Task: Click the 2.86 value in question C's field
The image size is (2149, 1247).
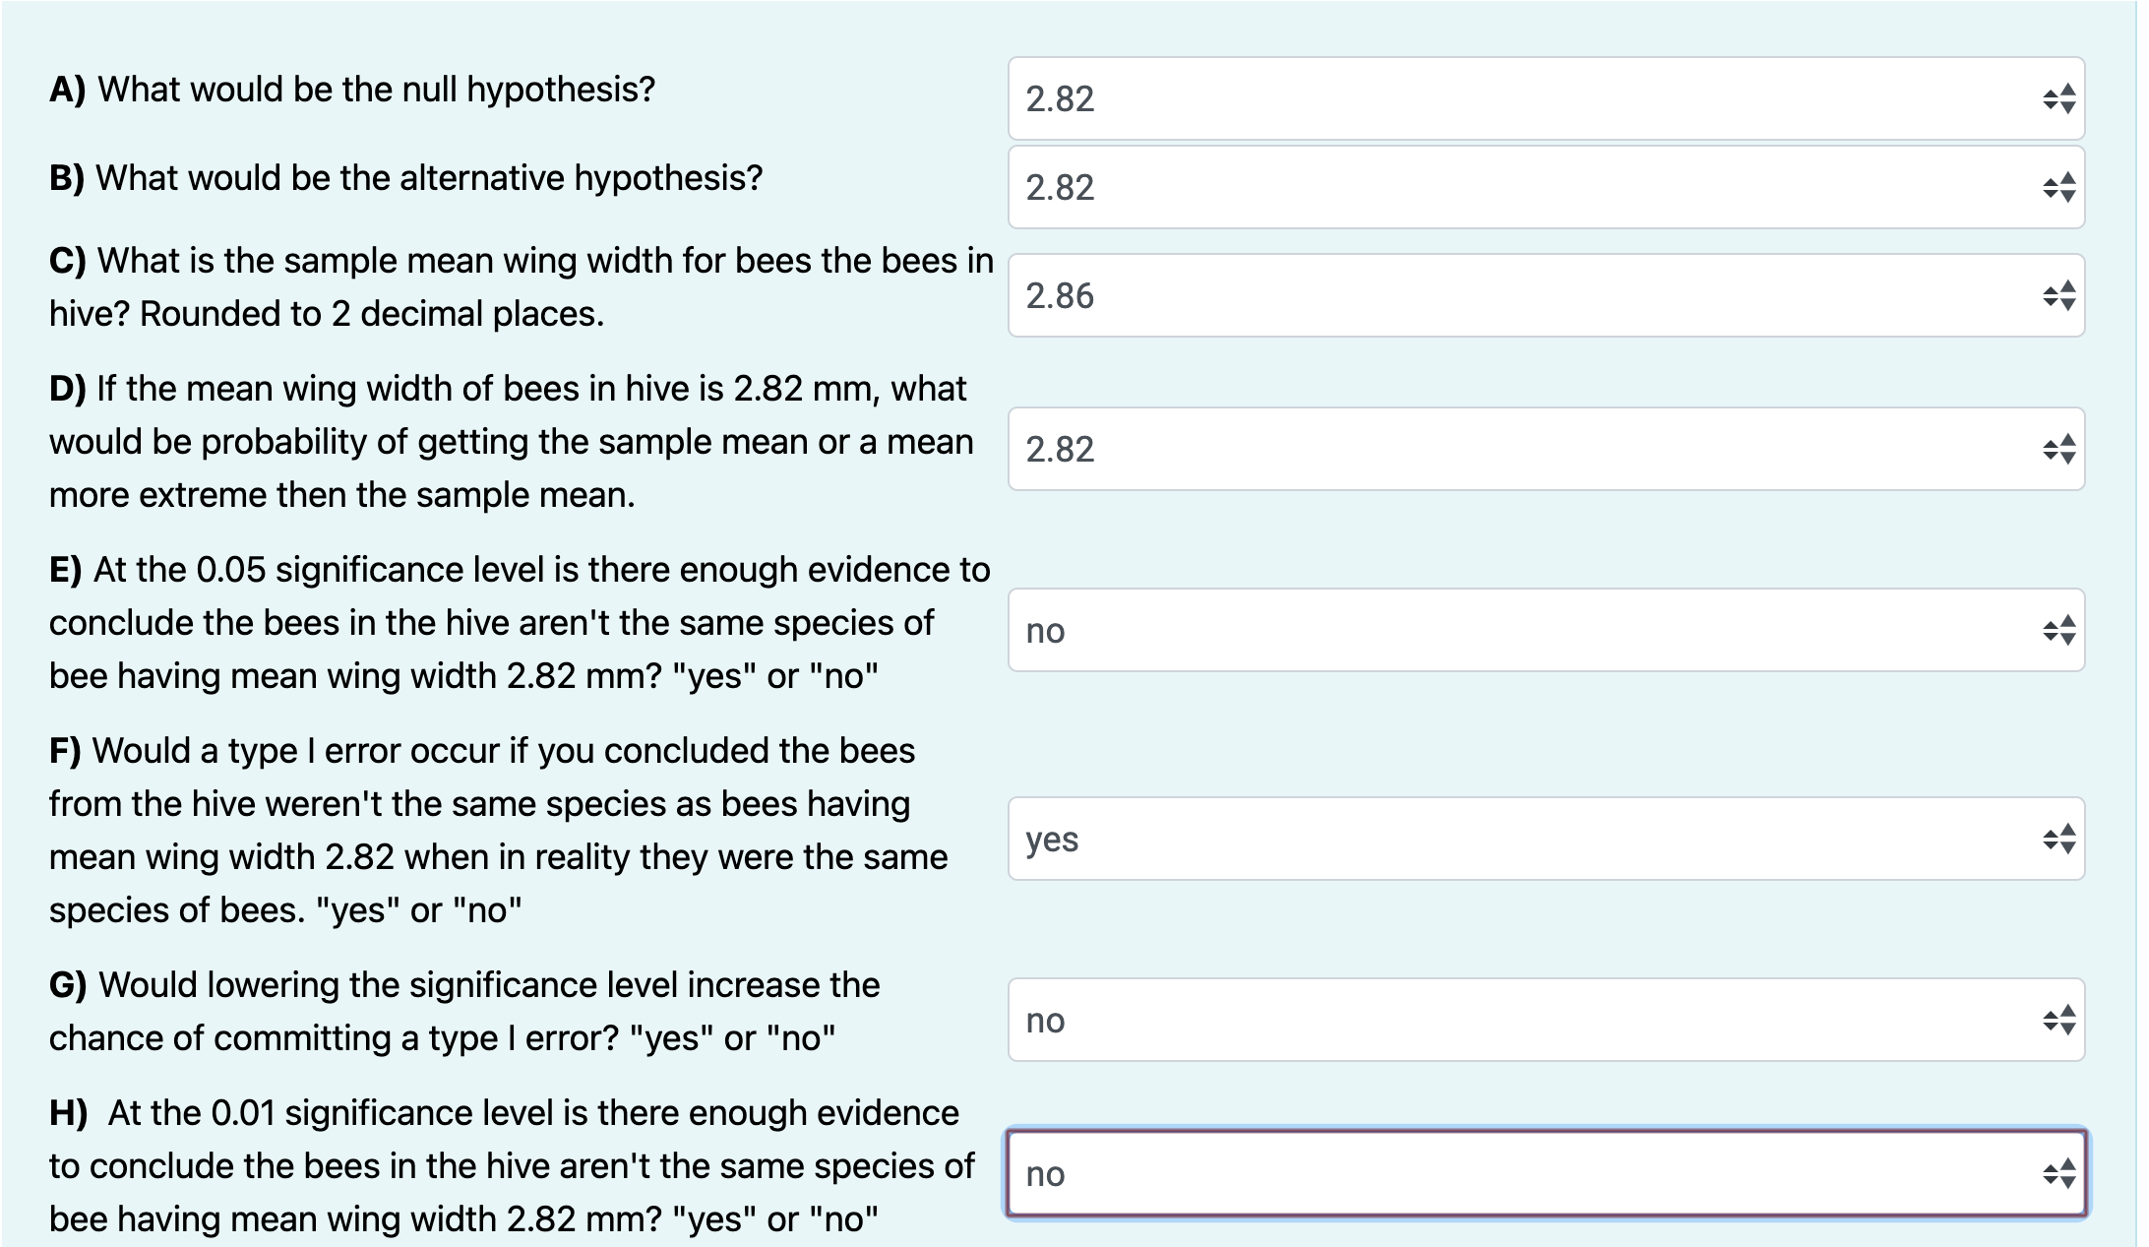Action: [1060, 294]
